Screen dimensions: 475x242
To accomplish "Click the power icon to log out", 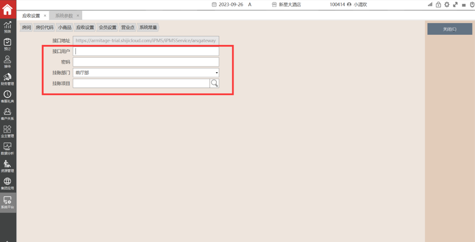I will (x=472, y=5).
